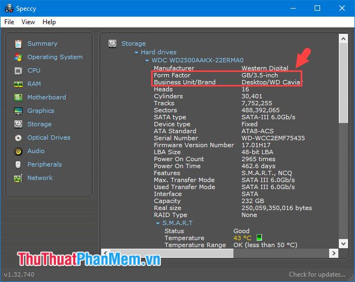The image size is (355, 282).
Task: Open the Network section
Action: pos(40,178)
